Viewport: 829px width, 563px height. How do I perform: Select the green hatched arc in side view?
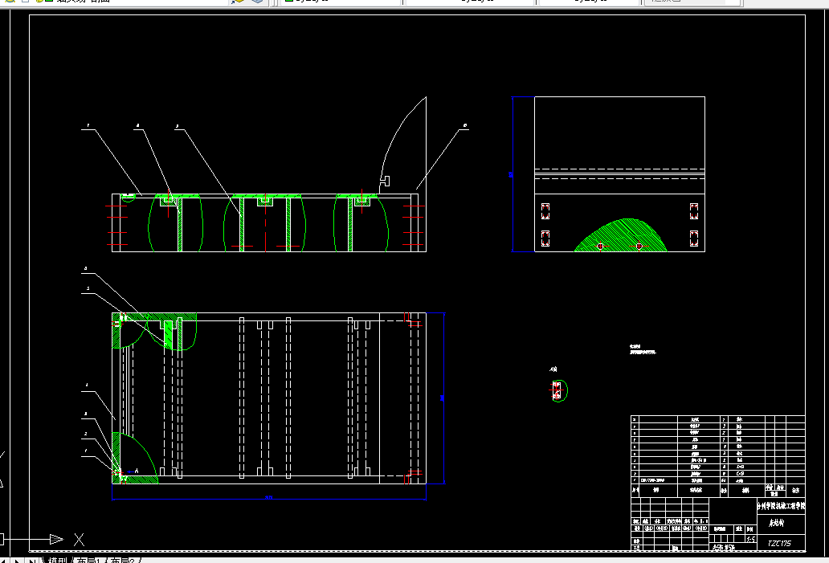click(x=621, y=235)
